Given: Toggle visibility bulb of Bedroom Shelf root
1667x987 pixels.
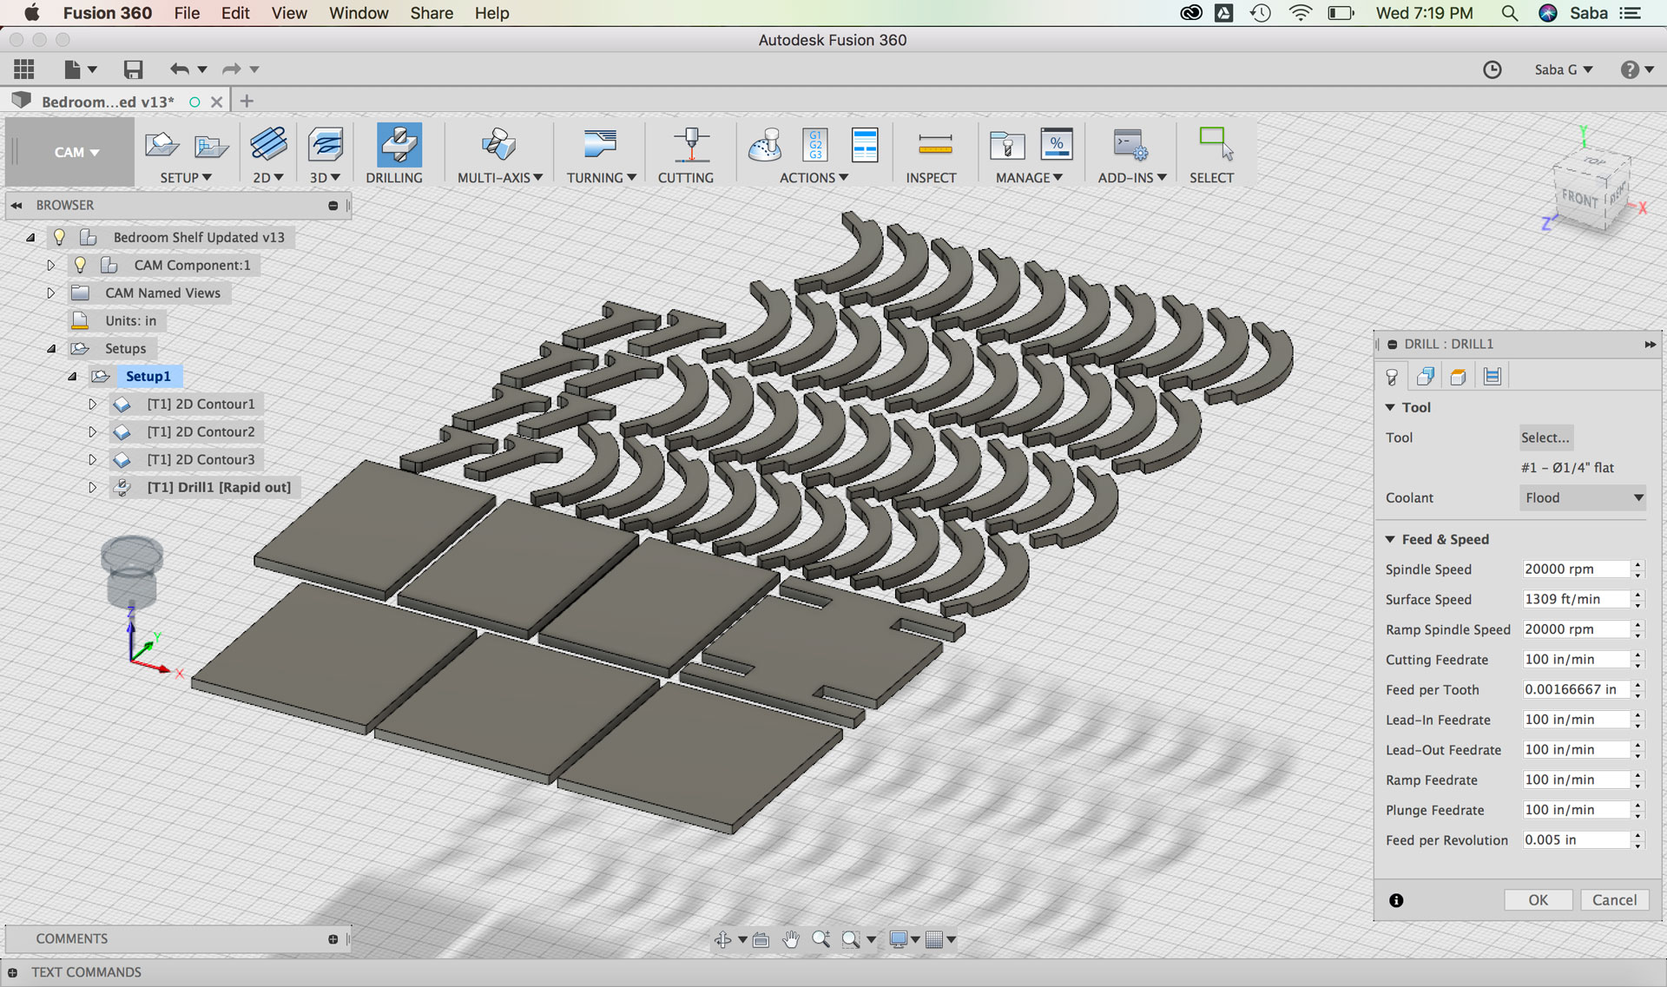Looking at the screenshot, I should 59,237.
